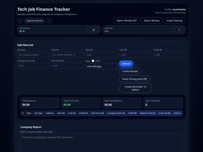This screenshot has width=203, height=152.
Task: Focus the Company Parts ($) input
Action: point(33,66)
